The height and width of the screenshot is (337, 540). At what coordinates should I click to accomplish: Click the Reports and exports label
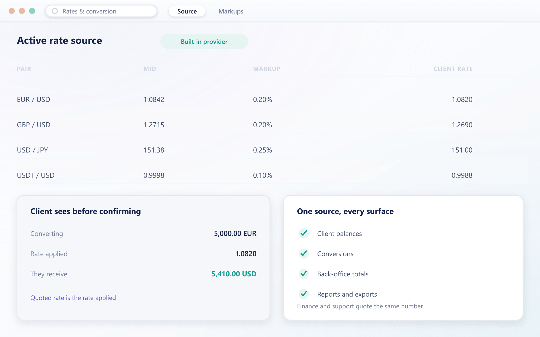(347, 294)
